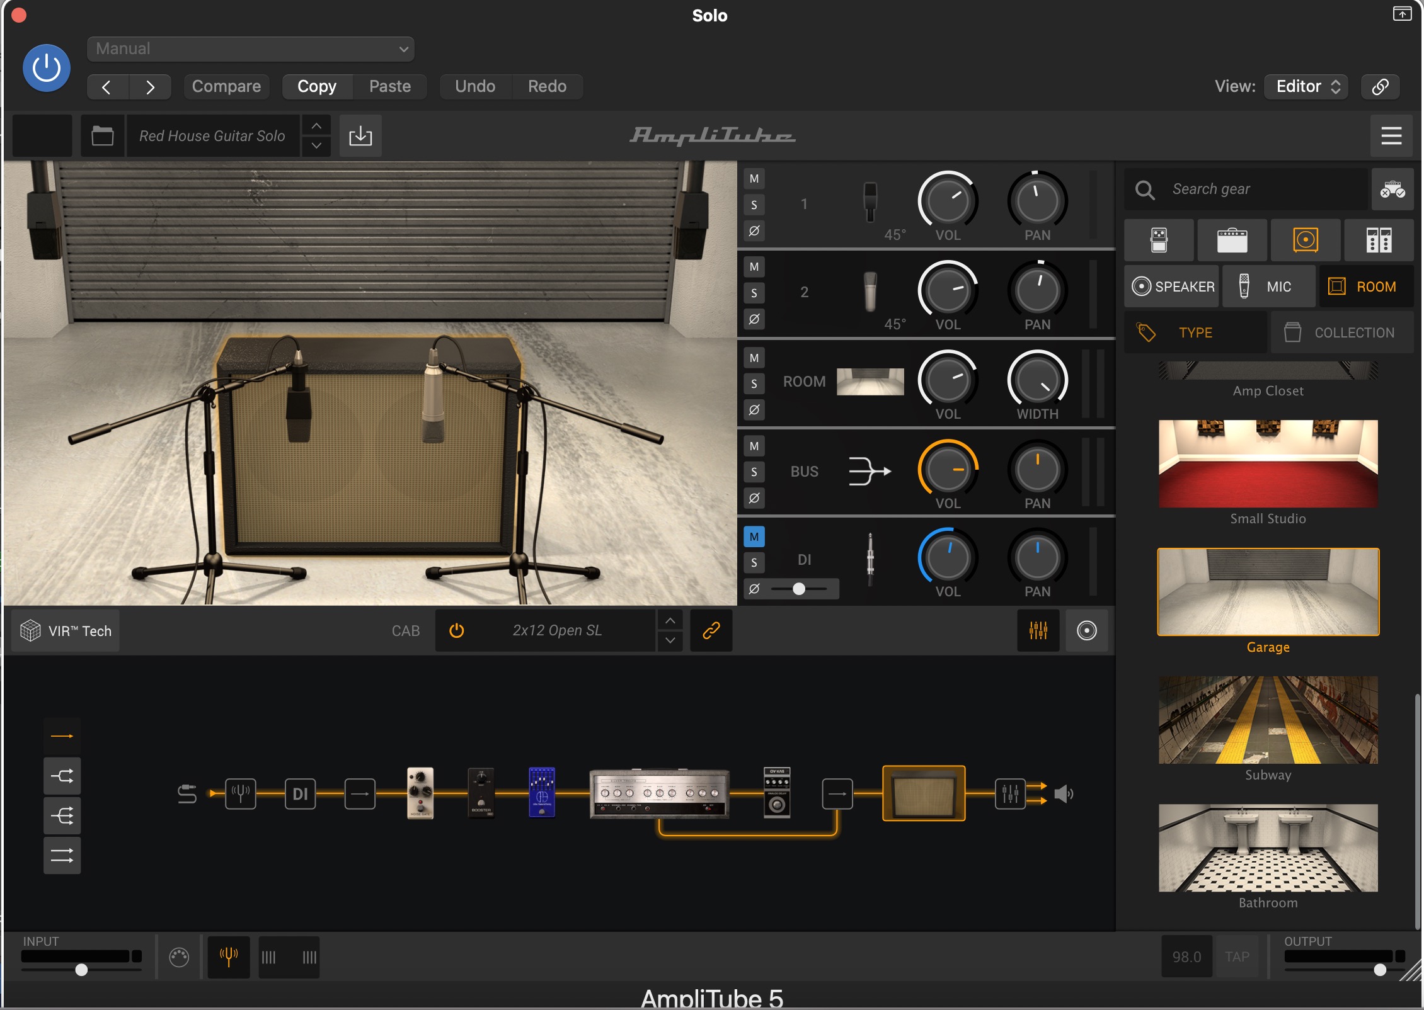Select previous cabinet up arrow near 2x12 Open SL
Viewport: 1424px width, 1010px height.
point(670,621)
